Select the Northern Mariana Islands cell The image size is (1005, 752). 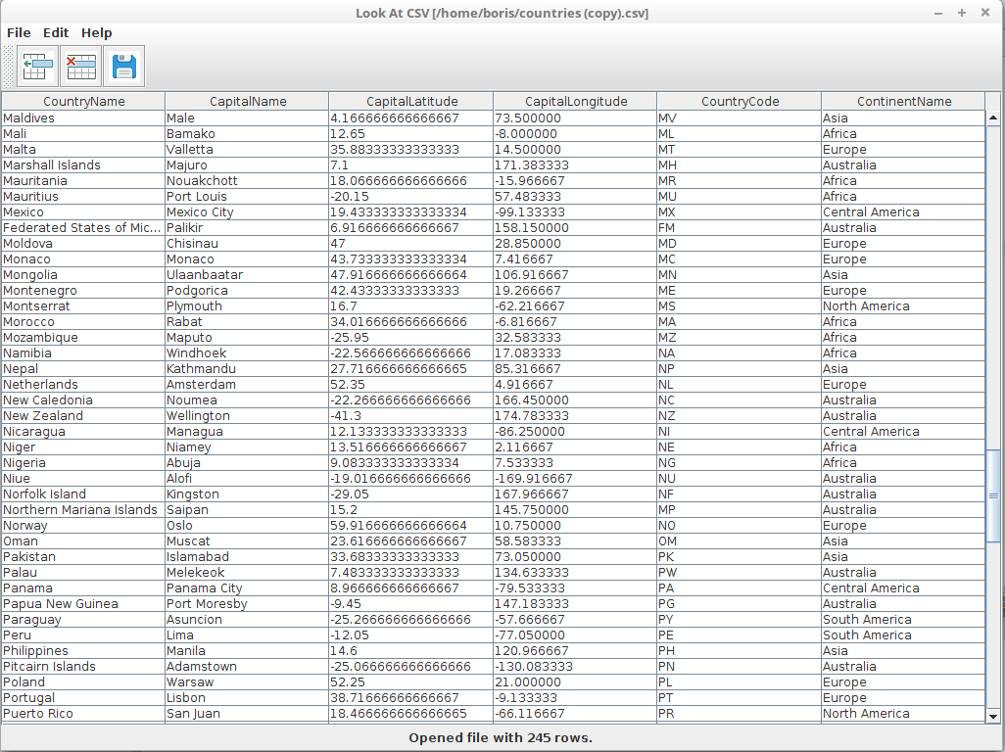[83, 510]
